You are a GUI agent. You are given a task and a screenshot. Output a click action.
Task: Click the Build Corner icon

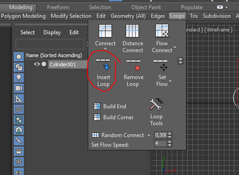97,117
